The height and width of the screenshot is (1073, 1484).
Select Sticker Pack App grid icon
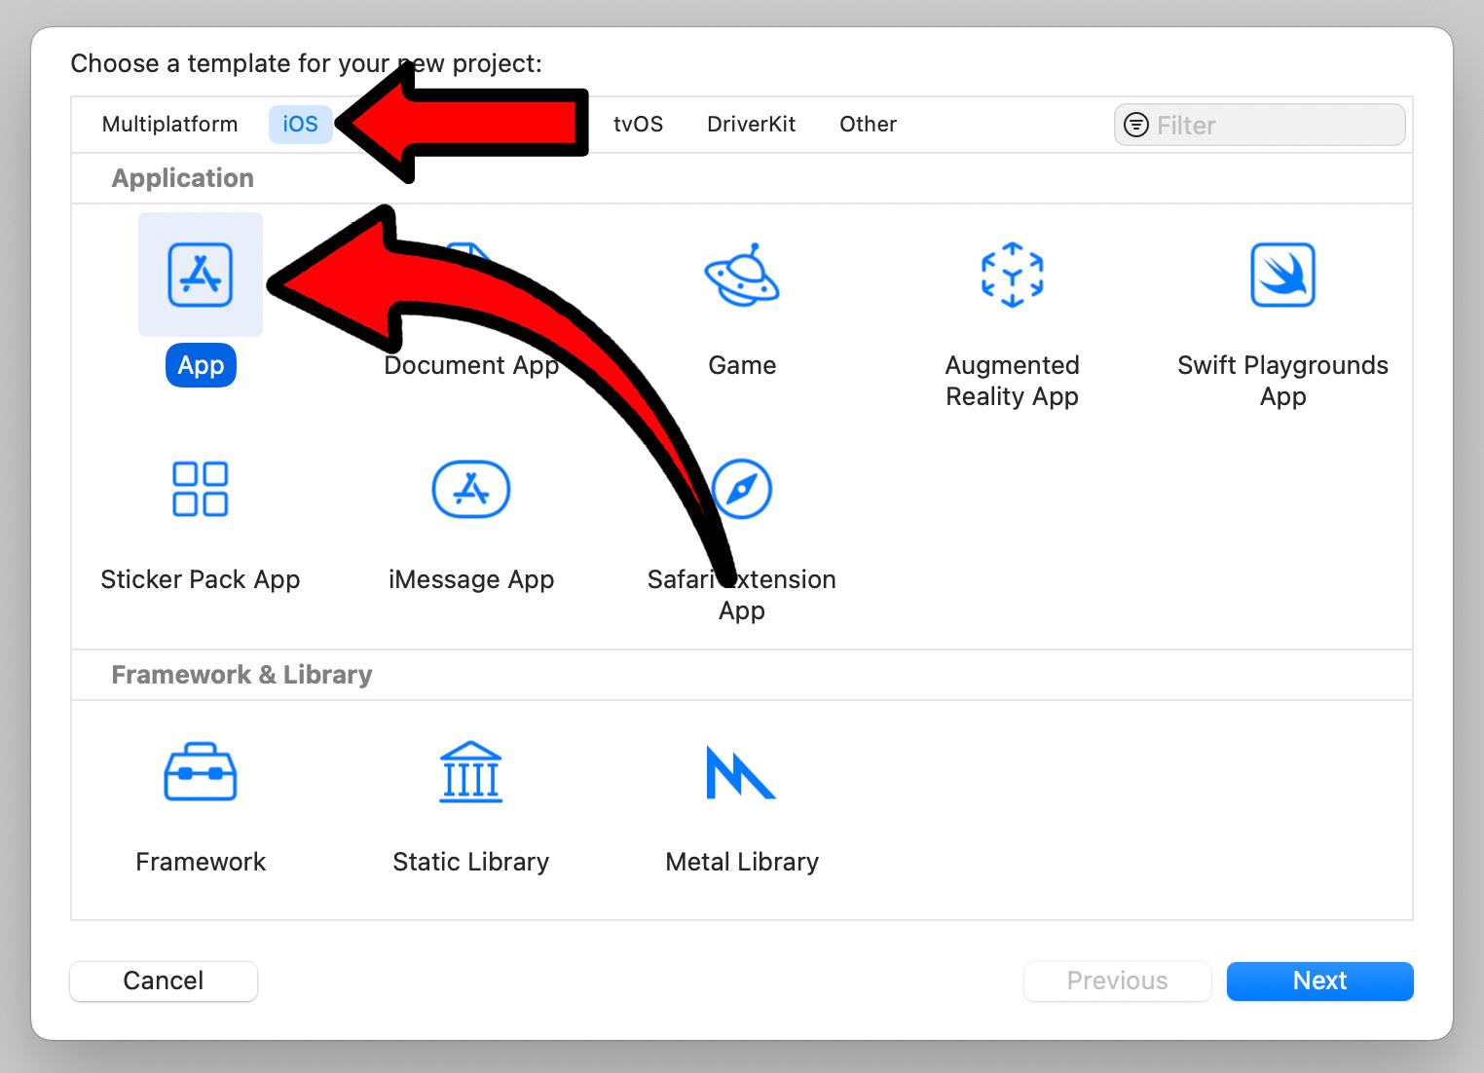(x=201, y=489)
